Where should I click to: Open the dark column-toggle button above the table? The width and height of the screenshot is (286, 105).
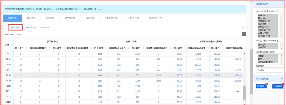(244, 34)
